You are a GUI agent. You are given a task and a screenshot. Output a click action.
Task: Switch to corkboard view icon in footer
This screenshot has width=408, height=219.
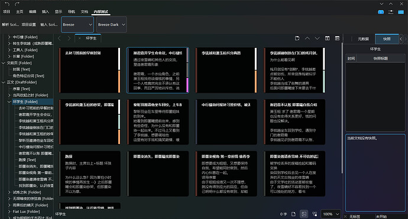point(304,214)
